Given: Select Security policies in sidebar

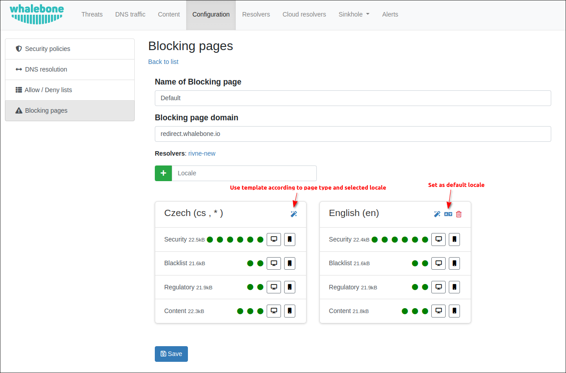Looking at the screenshot, I should coord(47,49).
